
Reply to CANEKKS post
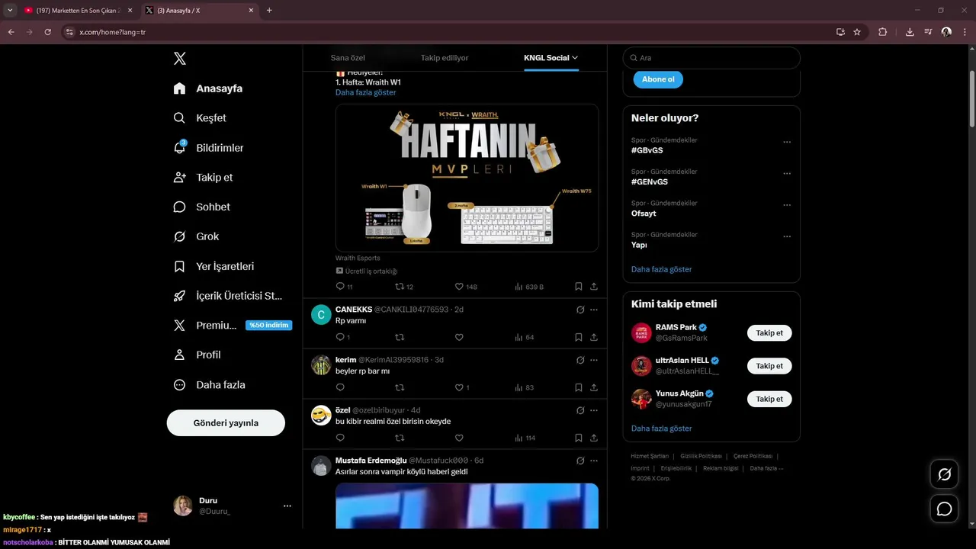(x=340, y=337)
